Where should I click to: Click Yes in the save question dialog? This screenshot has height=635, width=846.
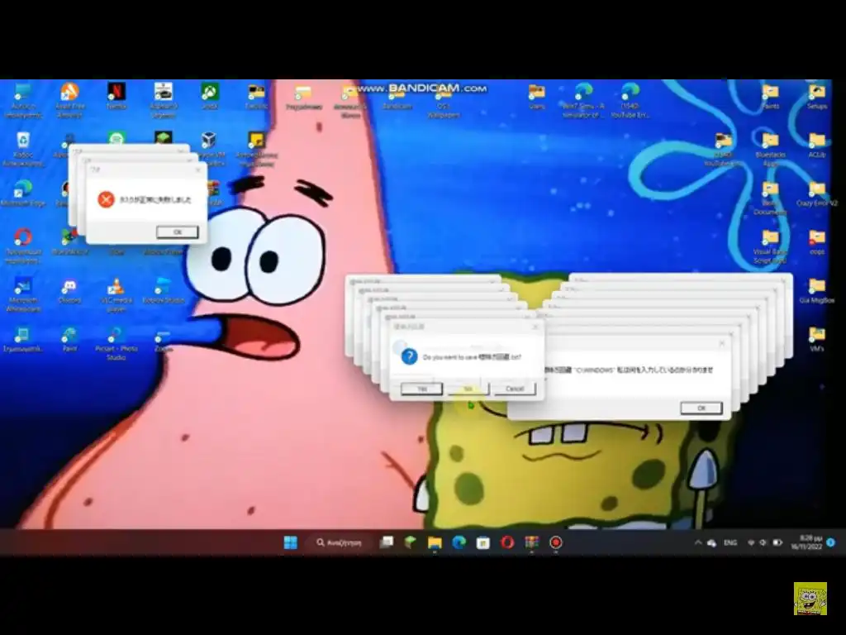pyautogui.click(x=422, y=389)
